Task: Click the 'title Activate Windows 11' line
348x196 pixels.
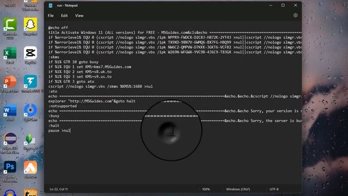Action: [175, 33]
